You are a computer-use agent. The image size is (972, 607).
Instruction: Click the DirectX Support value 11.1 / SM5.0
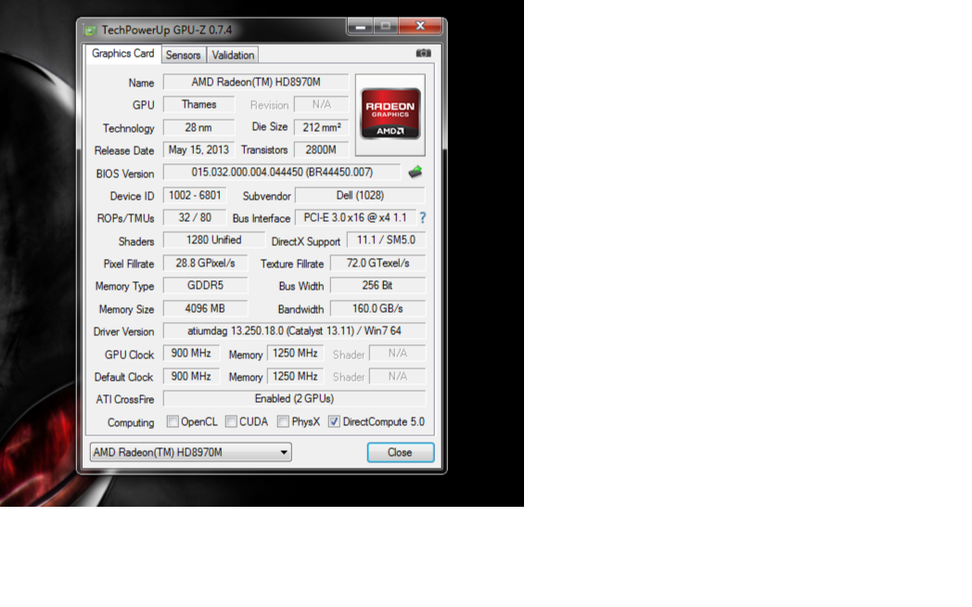pyautogui.click(x=386, y=240)
